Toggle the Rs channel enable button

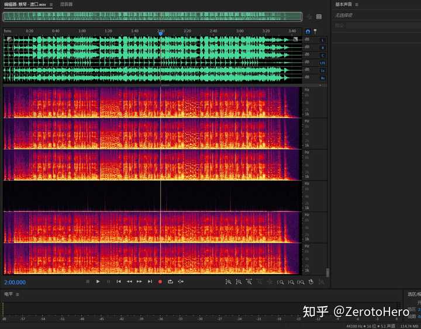(322, 78)
